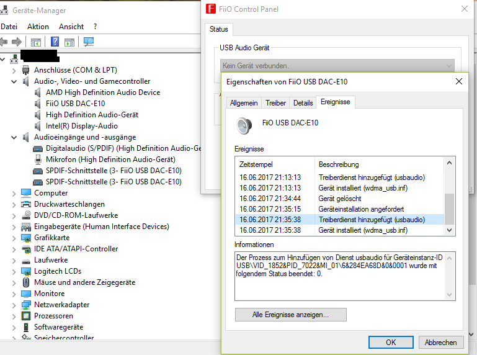Viewport: 477px width, 355px height.
Task: Open the ? help menu
Action: pyautogui.click(x=96, y=27)
